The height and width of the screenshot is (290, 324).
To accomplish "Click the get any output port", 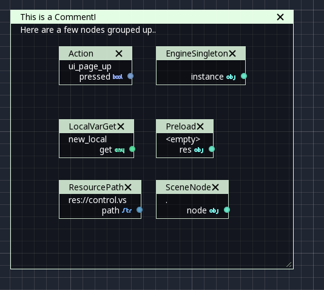I will click(132, 149).
